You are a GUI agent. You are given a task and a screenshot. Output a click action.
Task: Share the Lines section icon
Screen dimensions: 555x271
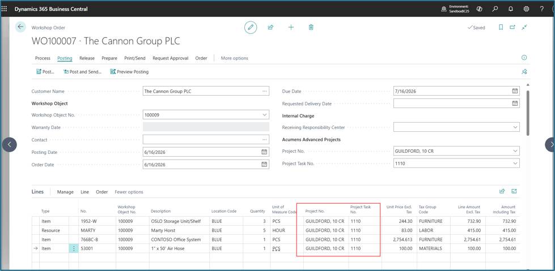tap(502, 191)
